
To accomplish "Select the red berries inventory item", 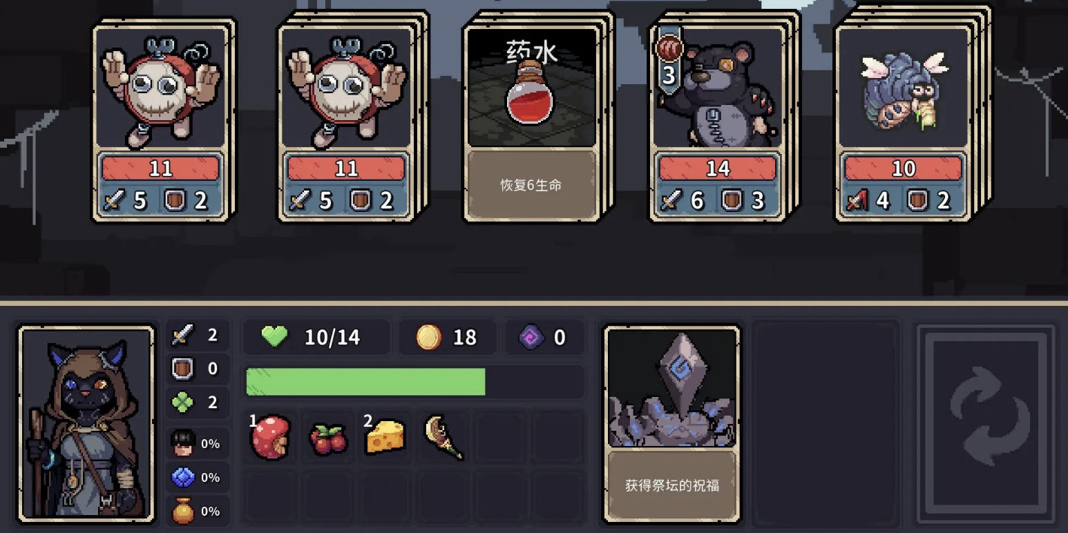I will pos(328,438).
